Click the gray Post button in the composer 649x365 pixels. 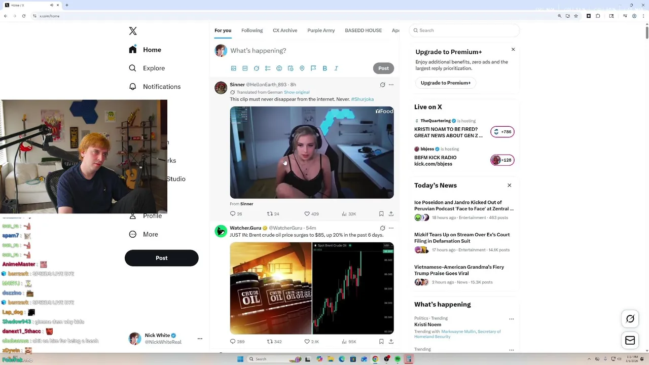coord(383,68)
